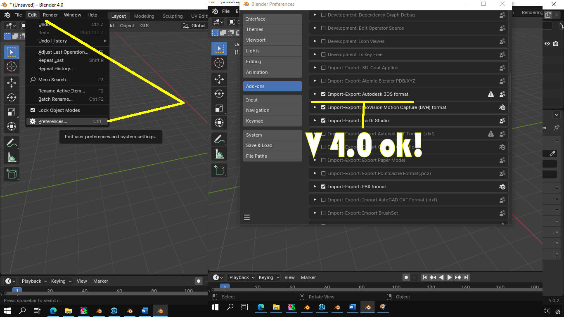564x317 pixels.
Task: Open the Render menu in the left Blender window
Action: [50, 15]
